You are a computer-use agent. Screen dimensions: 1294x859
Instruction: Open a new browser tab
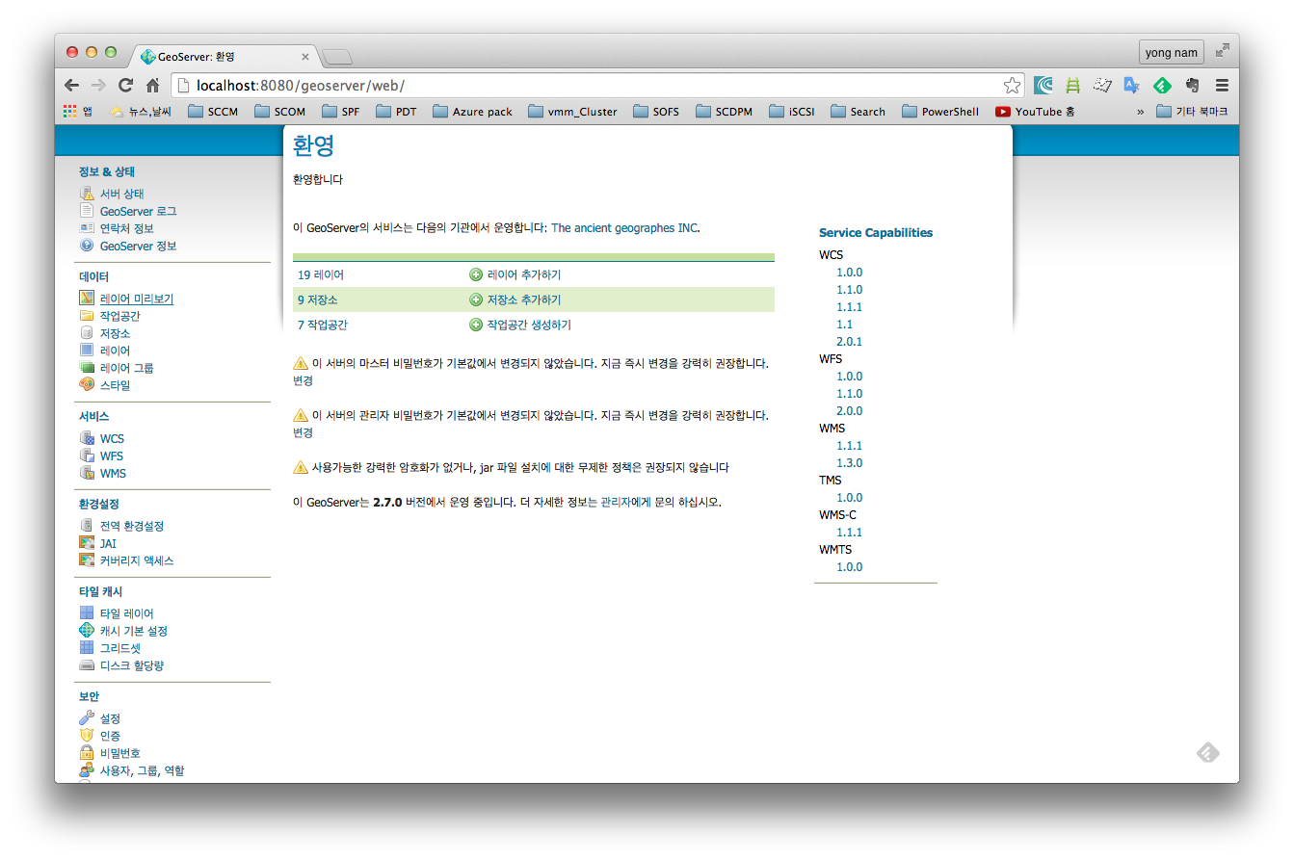(336, 58)
